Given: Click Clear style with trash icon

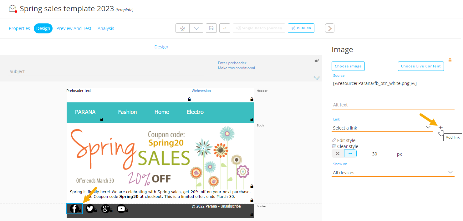Looking at the screenshot, I should [x=345, y=146].
